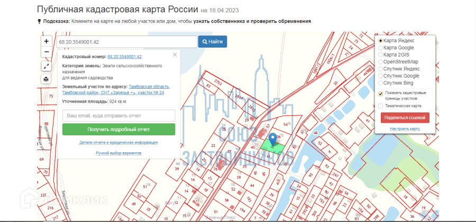Close the parcel info popup
This screenshot has height=222, width=476.
[x=175, y=55]
